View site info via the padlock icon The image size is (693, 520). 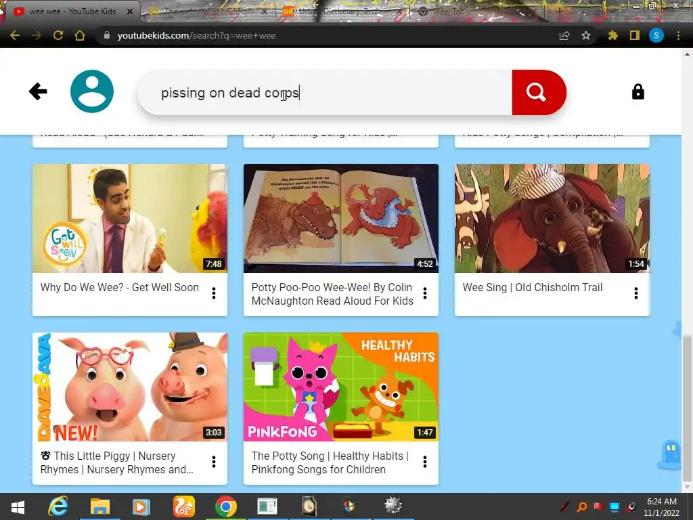106,35
